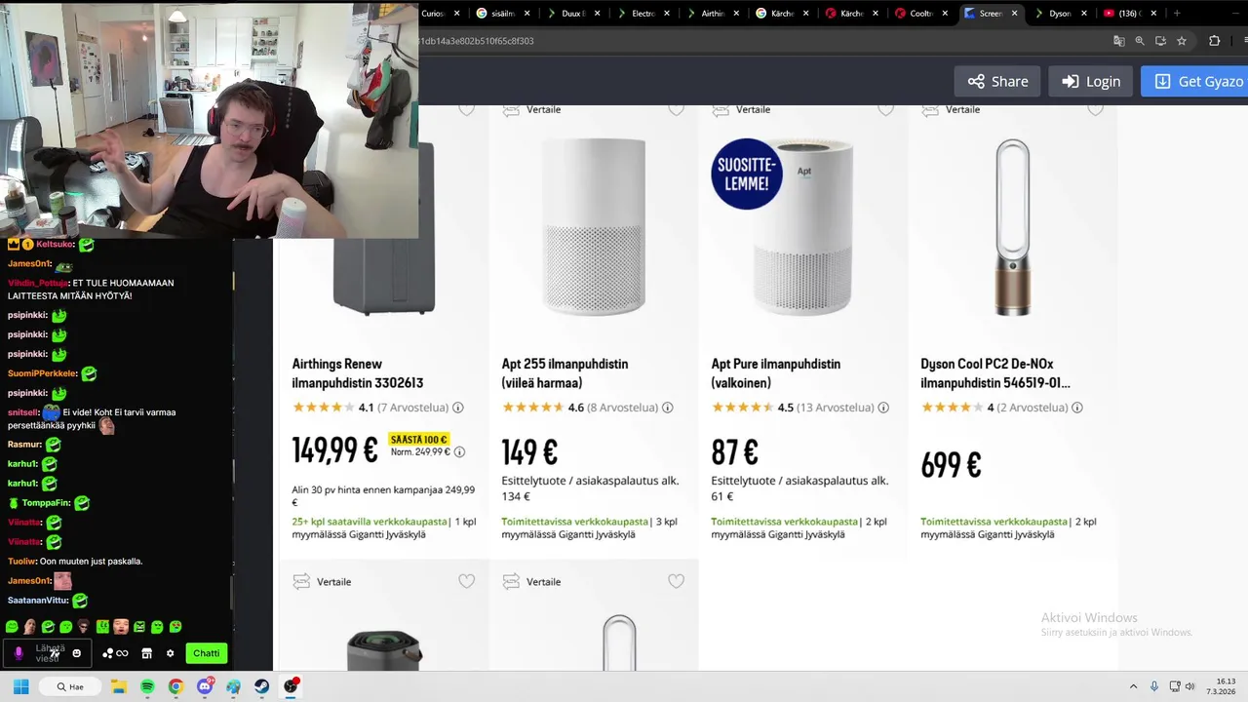This screenshot has width=1248, height=702.
Task: Click the Login button
Action: 1091,81
